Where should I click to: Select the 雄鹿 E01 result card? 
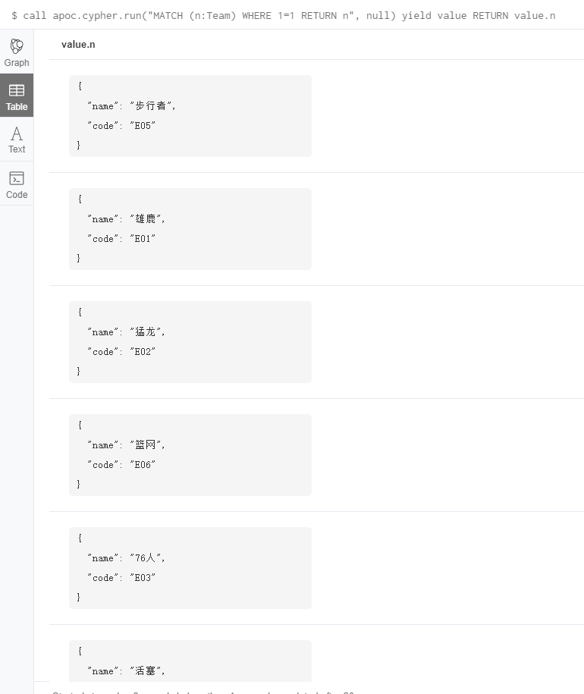190,228
